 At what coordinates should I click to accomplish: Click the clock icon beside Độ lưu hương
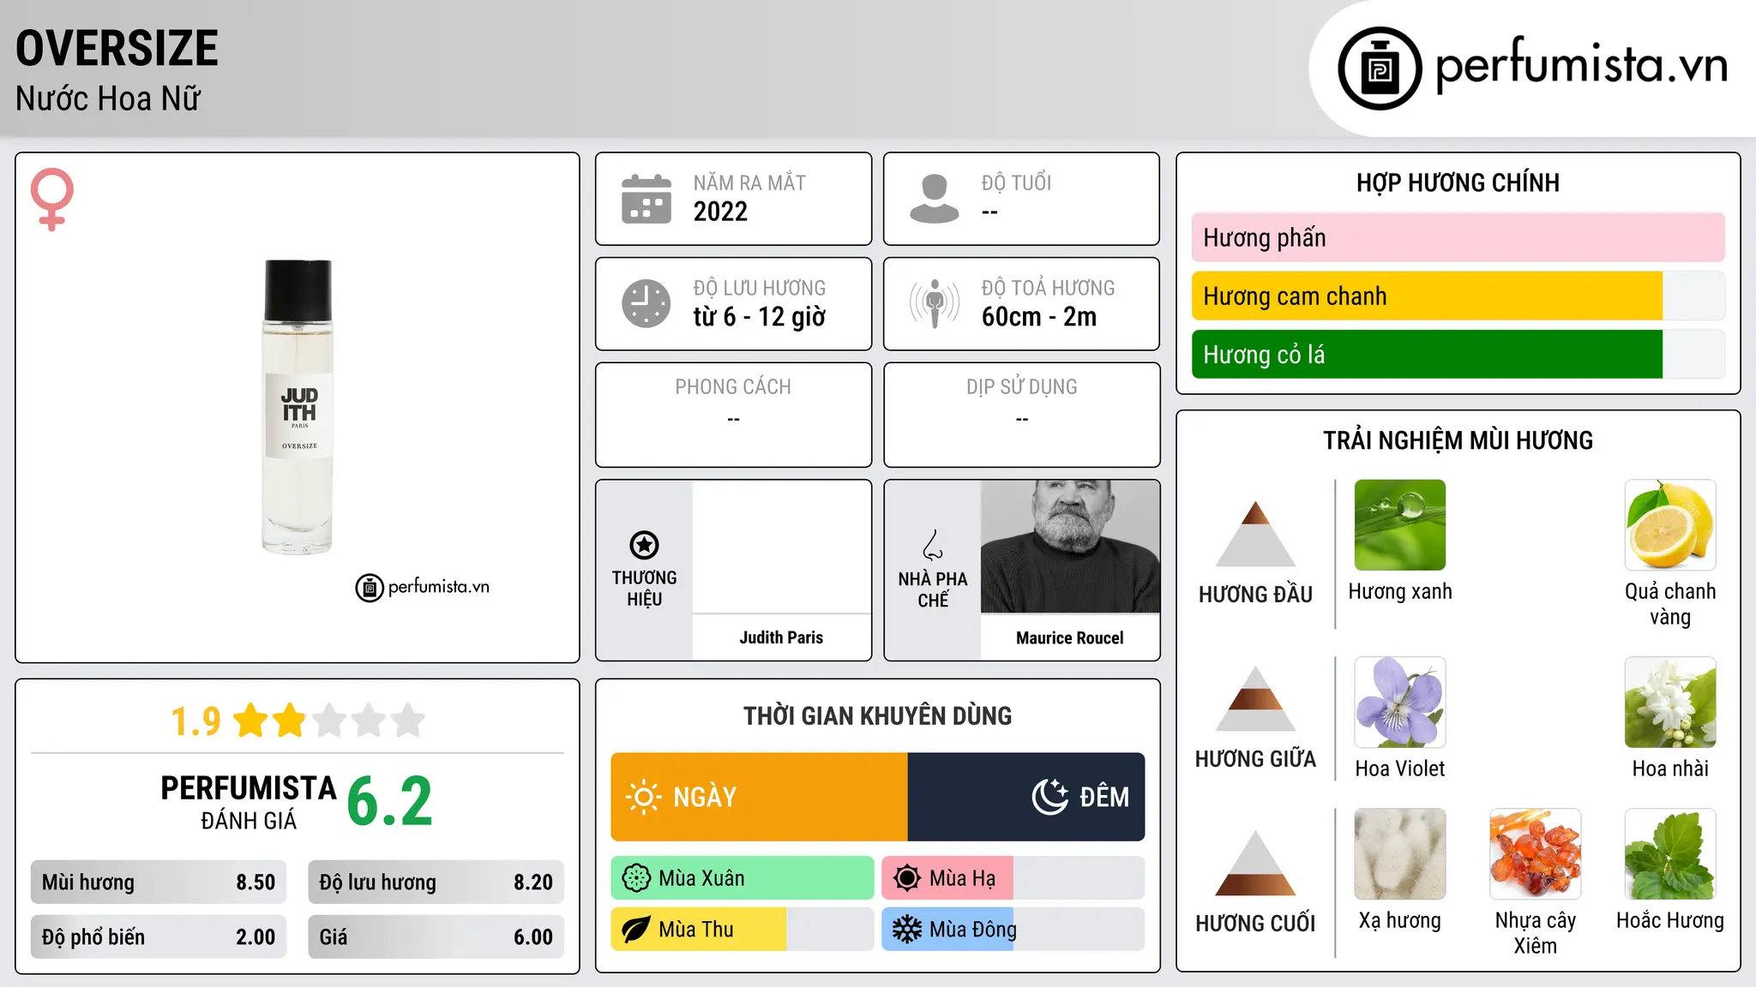click(x=646, y=303)
